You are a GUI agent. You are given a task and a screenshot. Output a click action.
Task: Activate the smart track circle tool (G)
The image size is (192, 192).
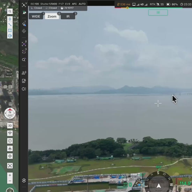click(x=24, y=51)
